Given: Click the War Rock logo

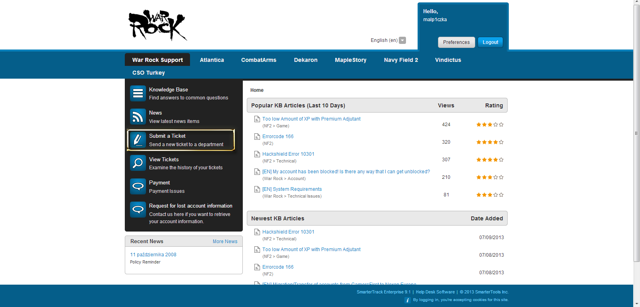Looking at the screenshot, I should click(158, 25).
